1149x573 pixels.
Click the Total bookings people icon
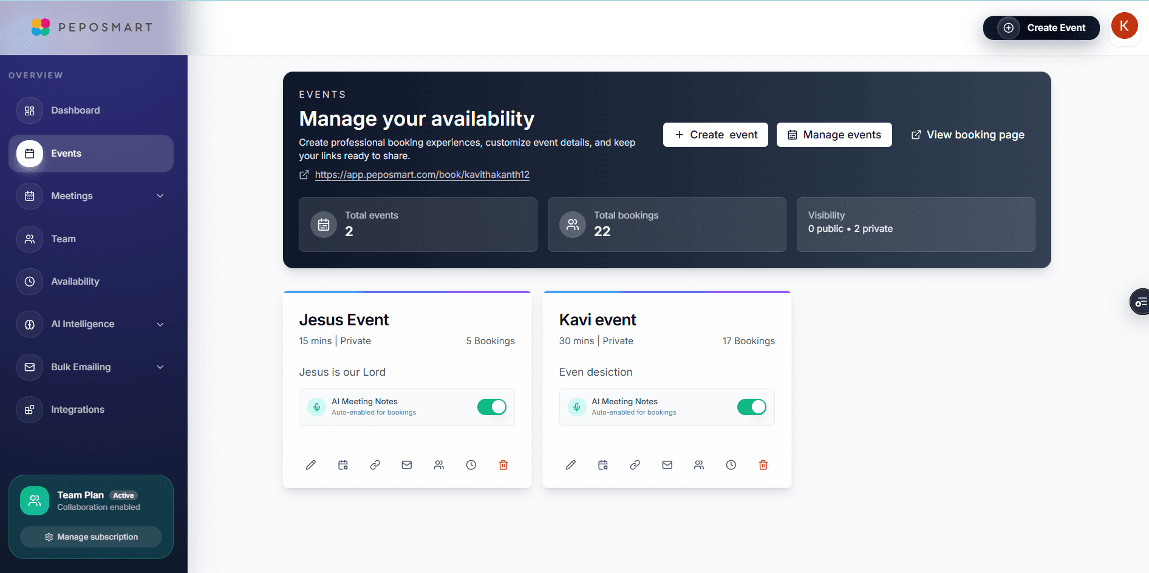pos(573,225)
